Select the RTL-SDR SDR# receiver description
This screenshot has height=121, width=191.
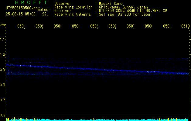(x=133, y=11)
